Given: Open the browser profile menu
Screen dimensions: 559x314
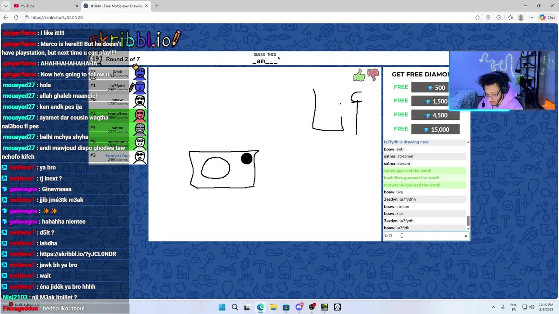Looking at the screenshot, I should (521, 17).
